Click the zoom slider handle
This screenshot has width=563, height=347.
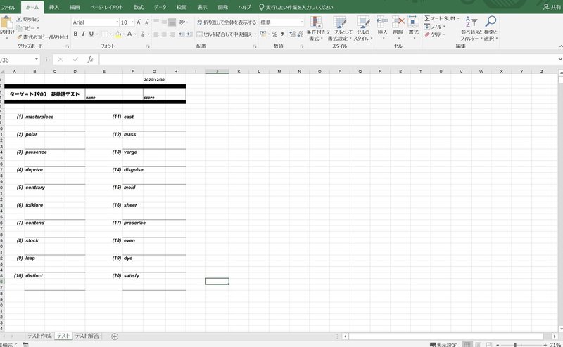pyautogui.click(x=515, y=344)
